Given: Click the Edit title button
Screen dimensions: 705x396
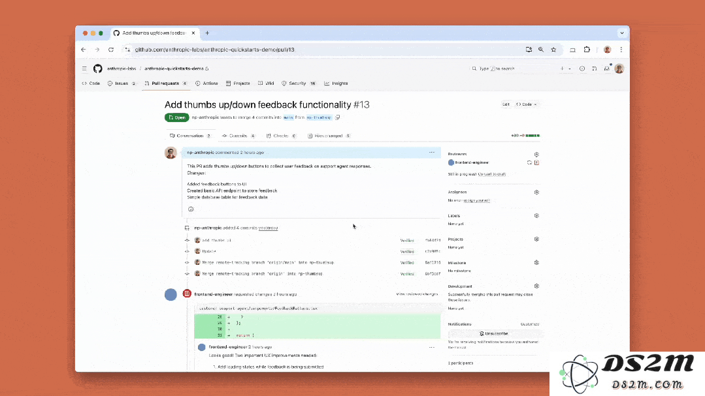Looking at the screenshot, I should tap(506, 104).
